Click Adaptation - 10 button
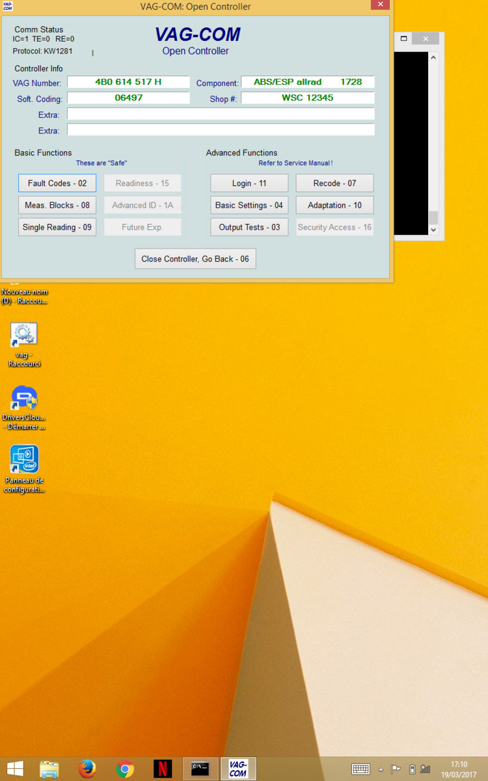 point(334,206)
